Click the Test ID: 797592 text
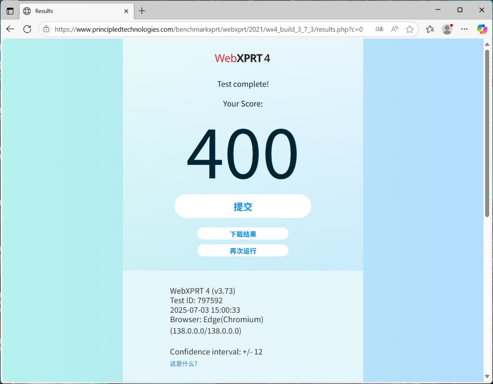 click(x=196, y=300)
